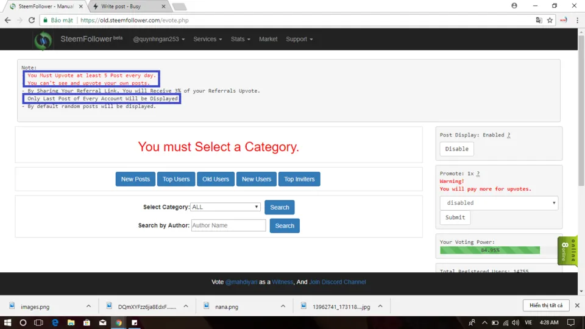The image size is (585, 329).
Task: Click the Chrome user profile icon
Action: pyautogui.click(x=514, y=5)
